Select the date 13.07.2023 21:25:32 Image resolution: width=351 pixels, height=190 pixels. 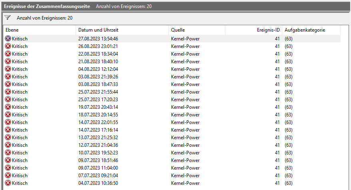[x=98, y=138]
